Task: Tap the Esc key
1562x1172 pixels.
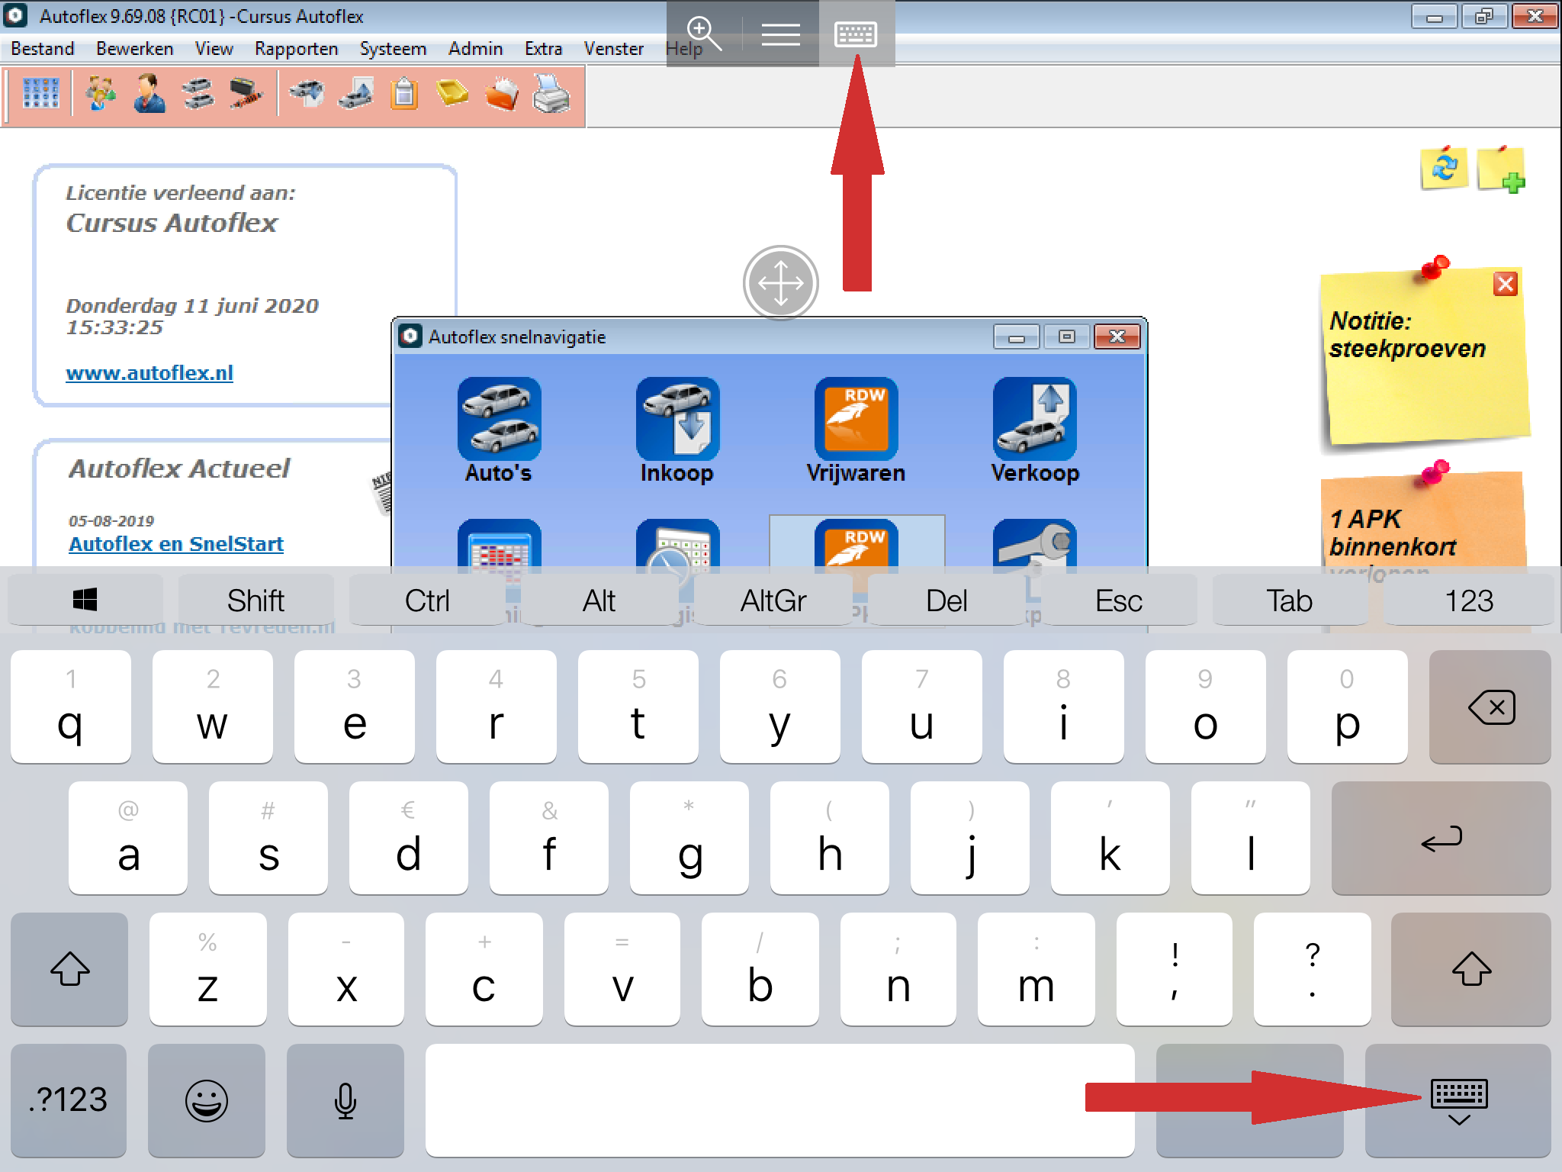Action: pyautogui.click(x=1119, y=600)
